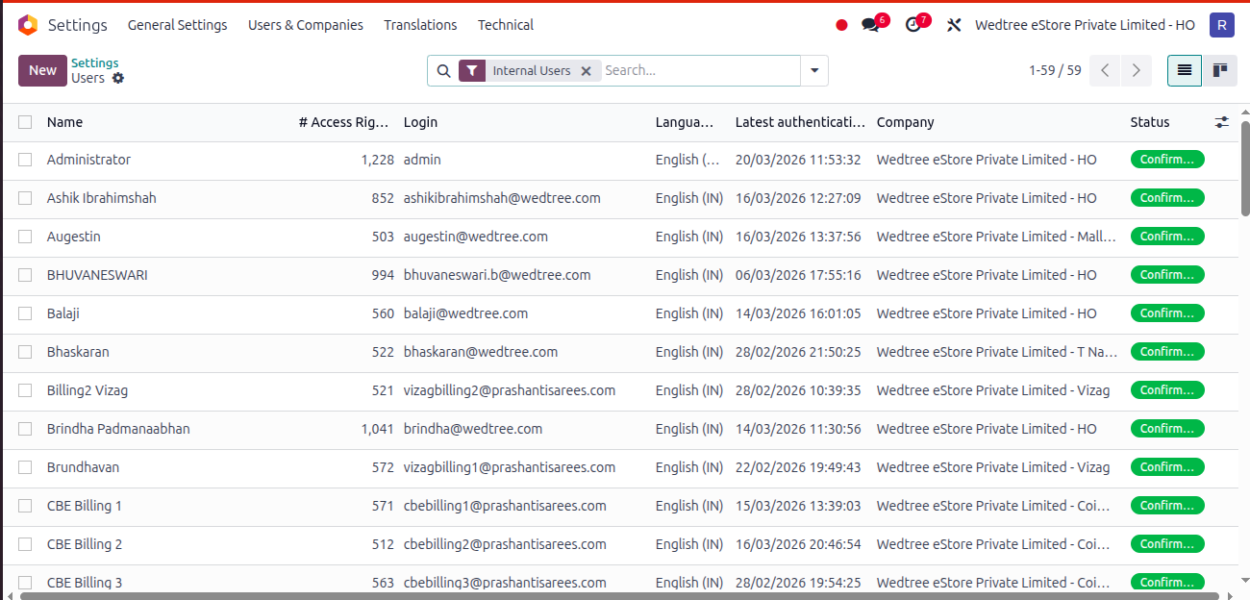Open the General Settings menu
Image resolution: width=1250 pixels, height=600 pixels.
click(178, 25)
